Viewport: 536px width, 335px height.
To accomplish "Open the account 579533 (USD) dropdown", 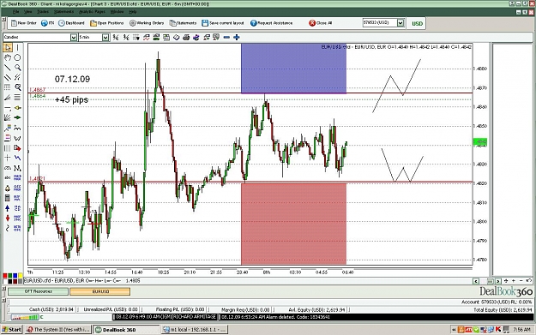I will point(400,23).
